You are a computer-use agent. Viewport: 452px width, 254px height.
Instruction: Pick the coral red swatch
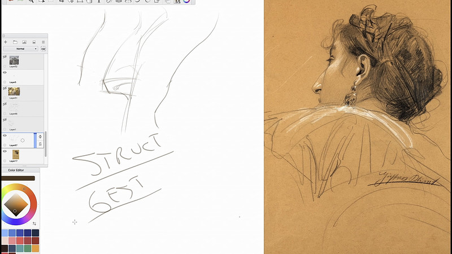20,240
